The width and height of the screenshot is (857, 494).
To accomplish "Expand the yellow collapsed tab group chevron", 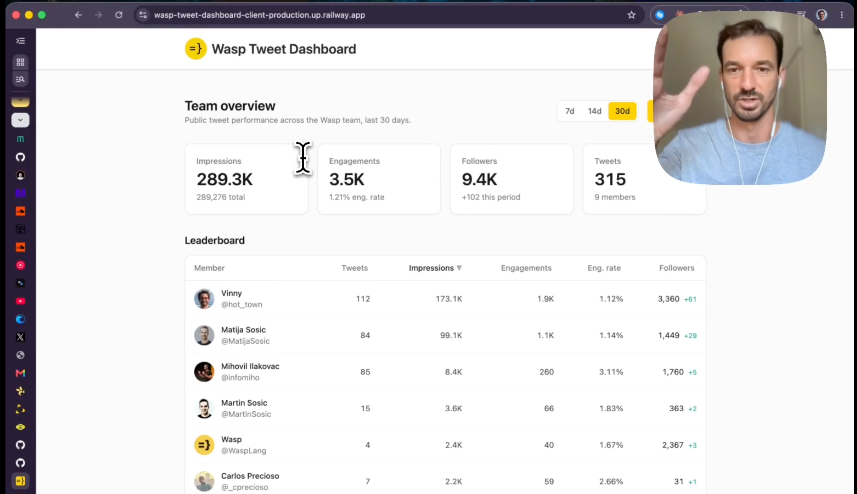I will pos(20,101).
